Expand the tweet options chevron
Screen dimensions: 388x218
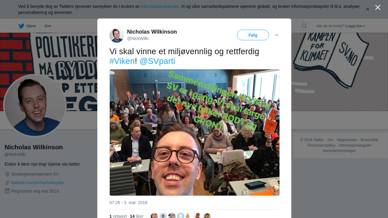277,35
